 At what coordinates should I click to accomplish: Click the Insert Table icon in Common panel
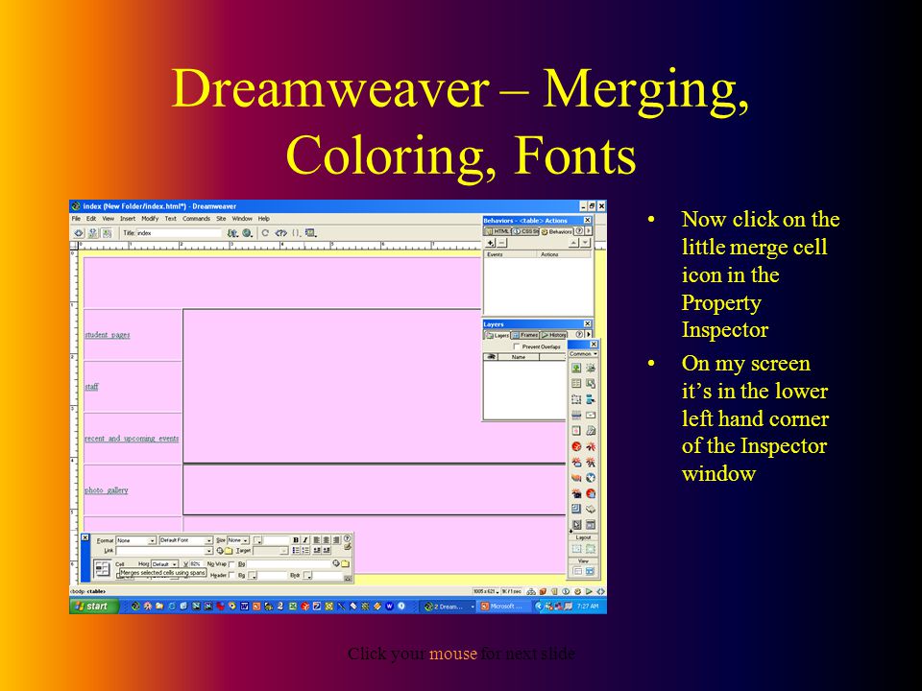(x=576, y=383)
